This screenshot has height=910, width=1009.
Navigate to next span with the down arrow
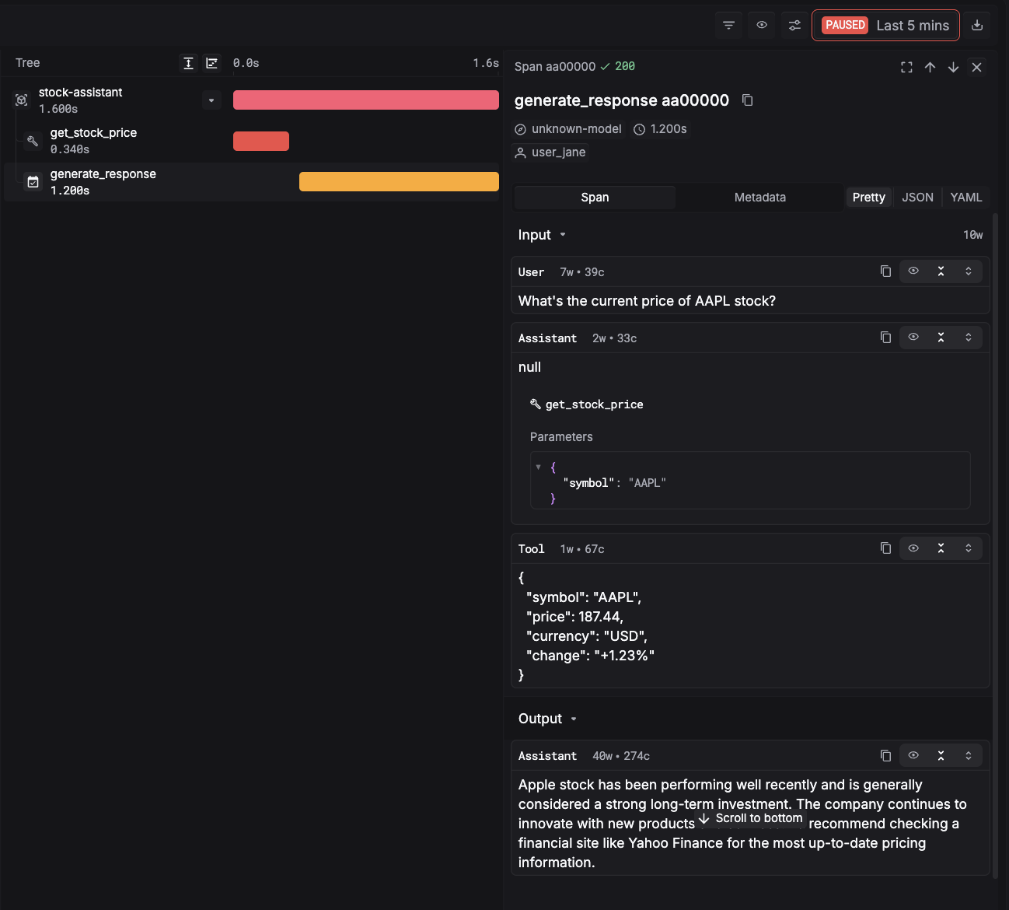pos(953,67)
